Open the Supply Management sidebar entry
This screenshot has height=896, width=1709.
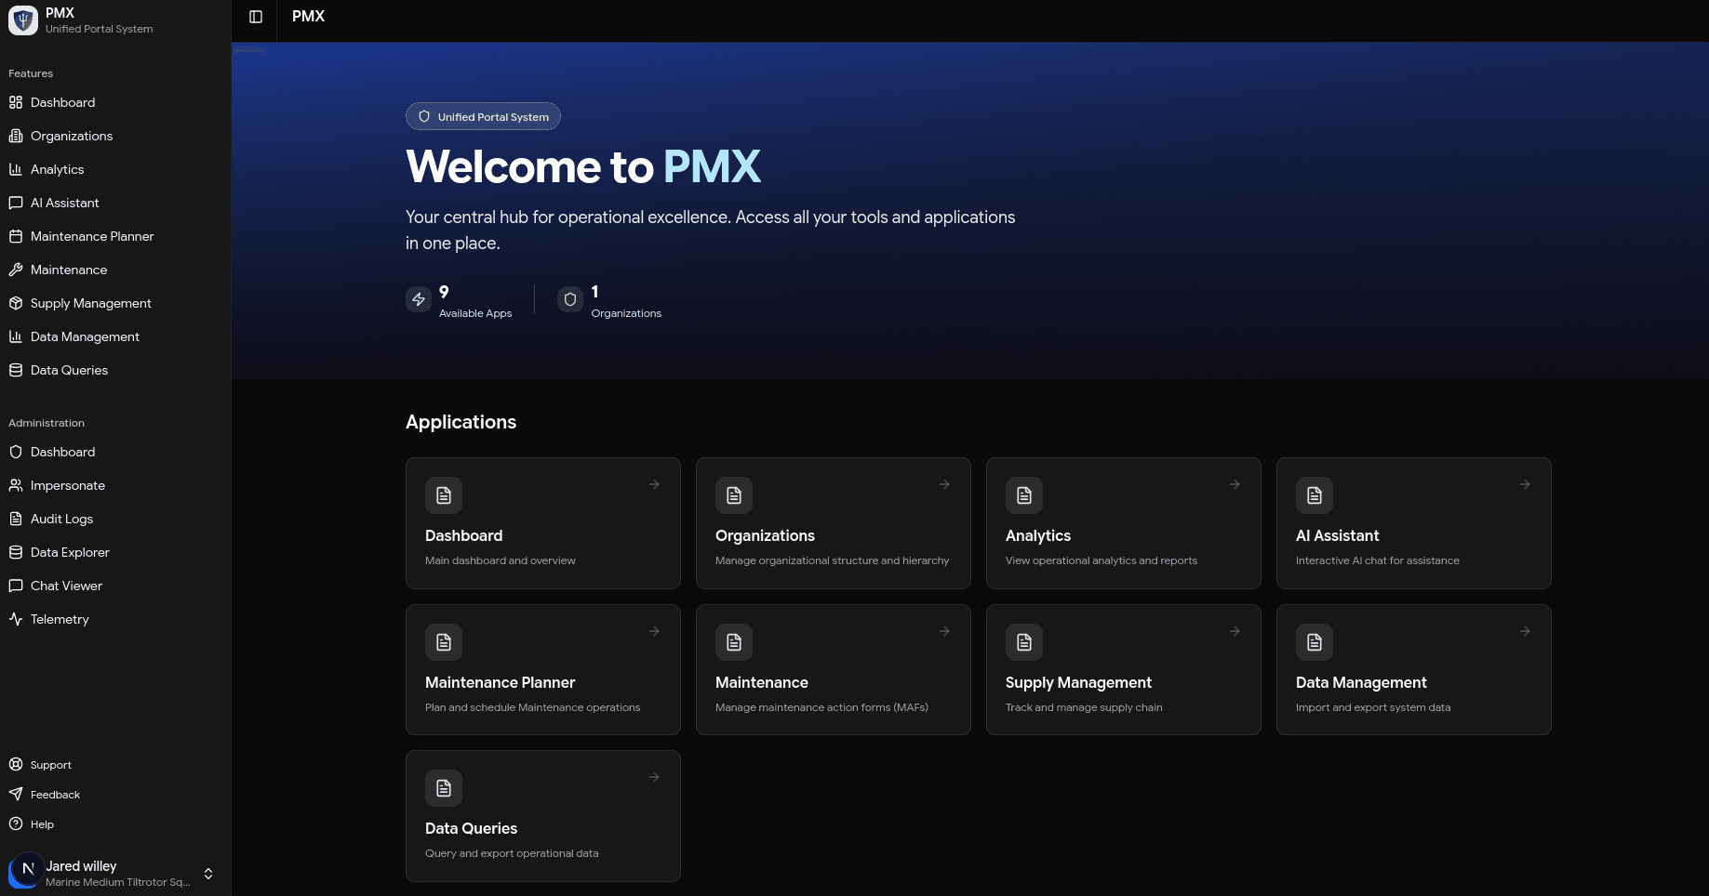tap(90, 303)
